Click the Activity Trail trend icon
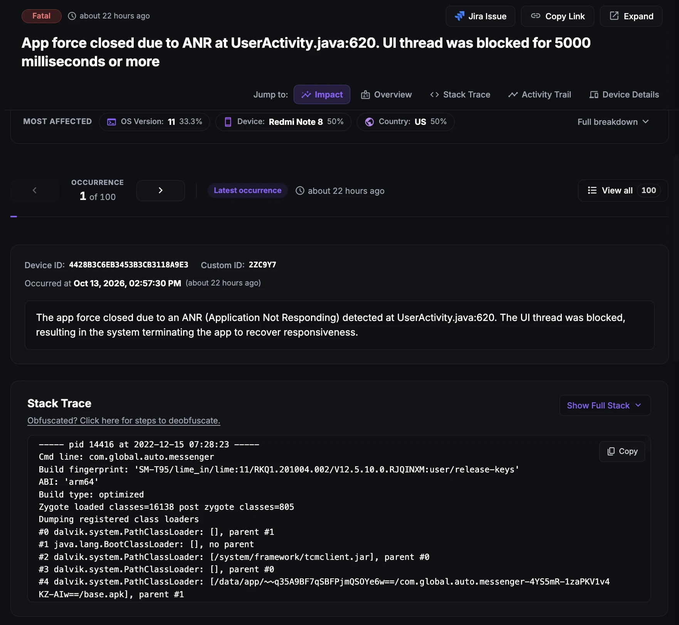679x625 pixels. coord(513,94)
